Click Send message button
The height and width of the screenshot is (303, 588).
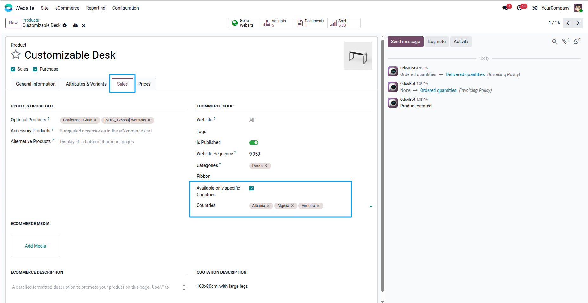(x=405, y=42)
